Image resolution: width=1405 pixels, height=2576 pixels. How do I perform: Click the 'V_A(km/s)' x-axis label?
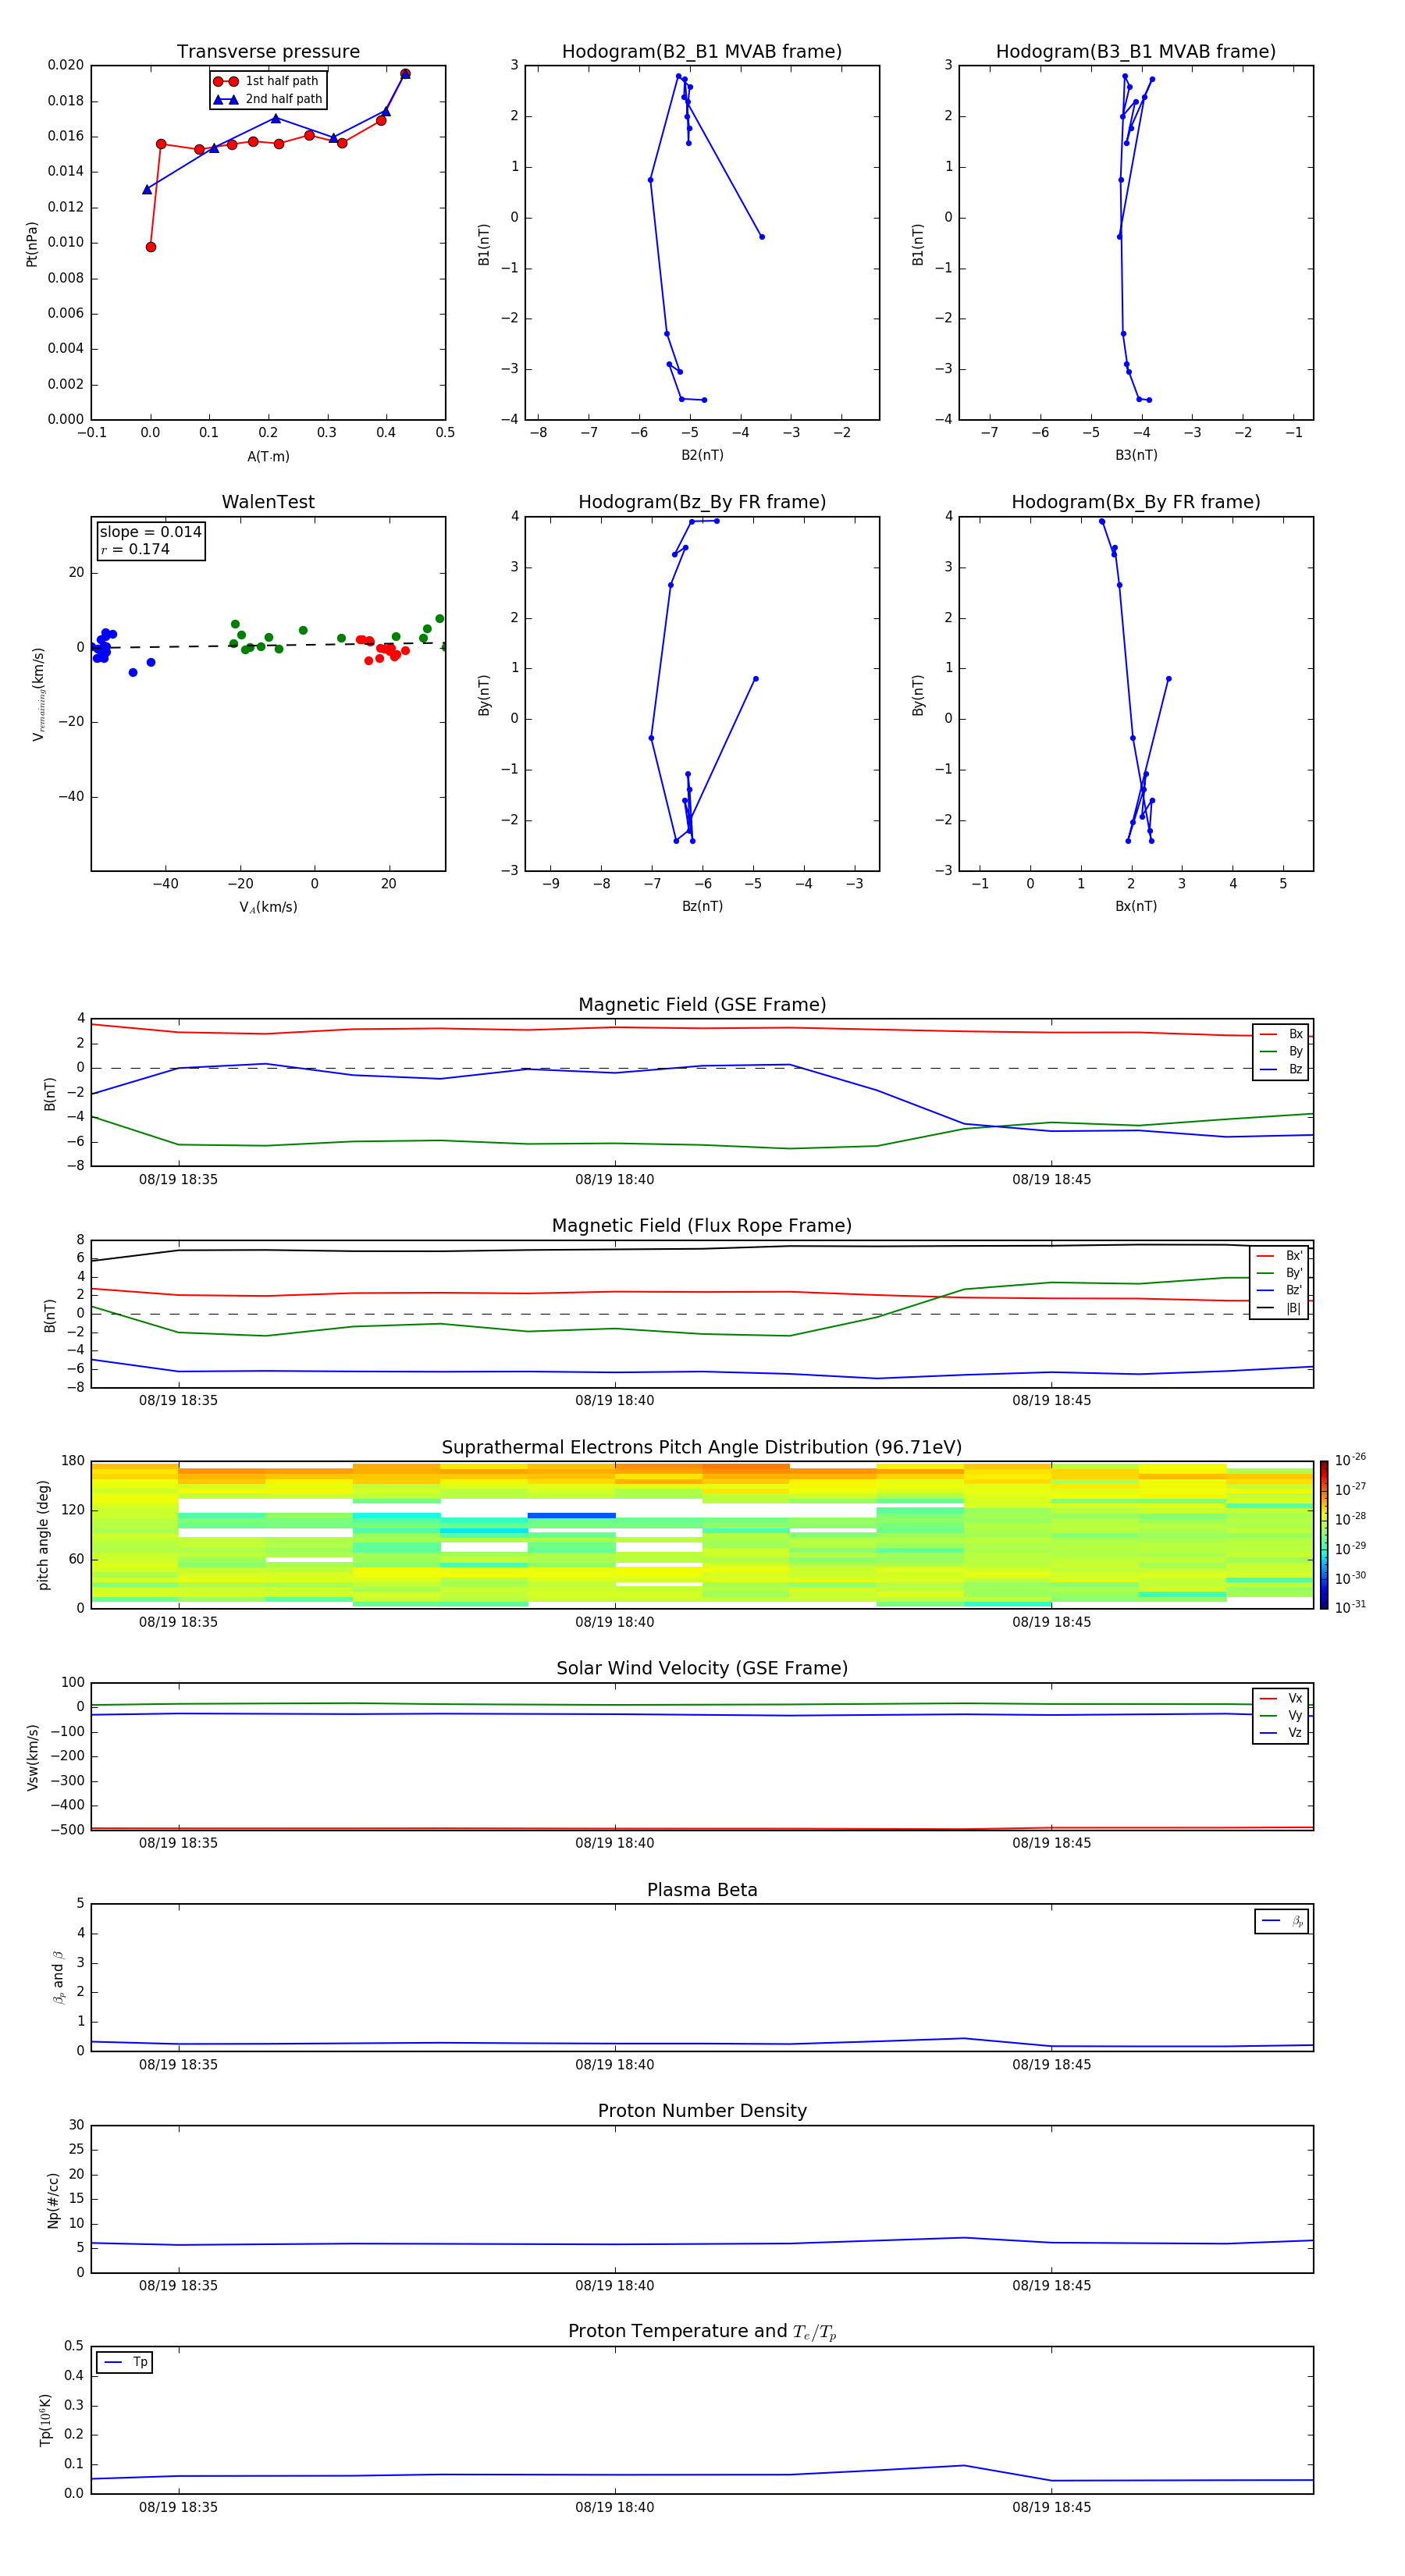pos(268,907)
